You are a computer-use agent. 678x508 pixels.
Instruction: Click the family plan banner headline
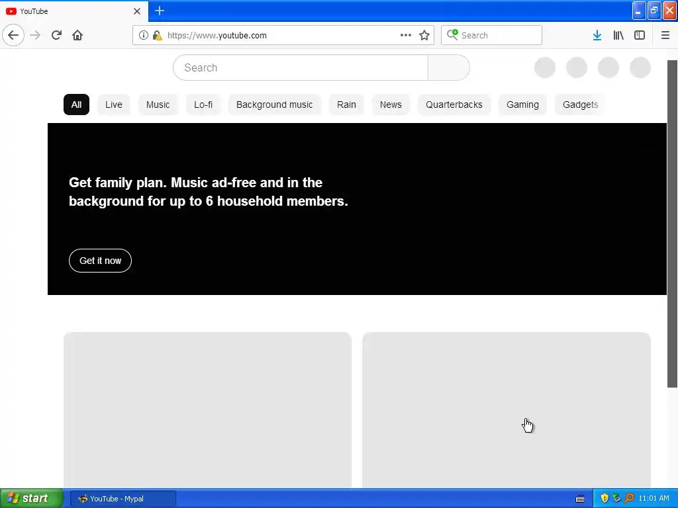(209, 192)
